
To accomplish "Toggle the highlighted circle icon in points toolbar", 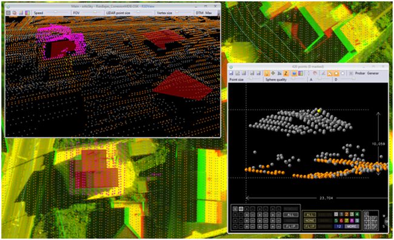I will pos(336,73).
